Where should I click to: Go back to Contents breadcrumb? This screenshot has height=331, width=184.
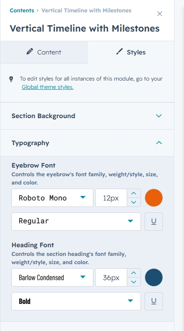[22, 11]
